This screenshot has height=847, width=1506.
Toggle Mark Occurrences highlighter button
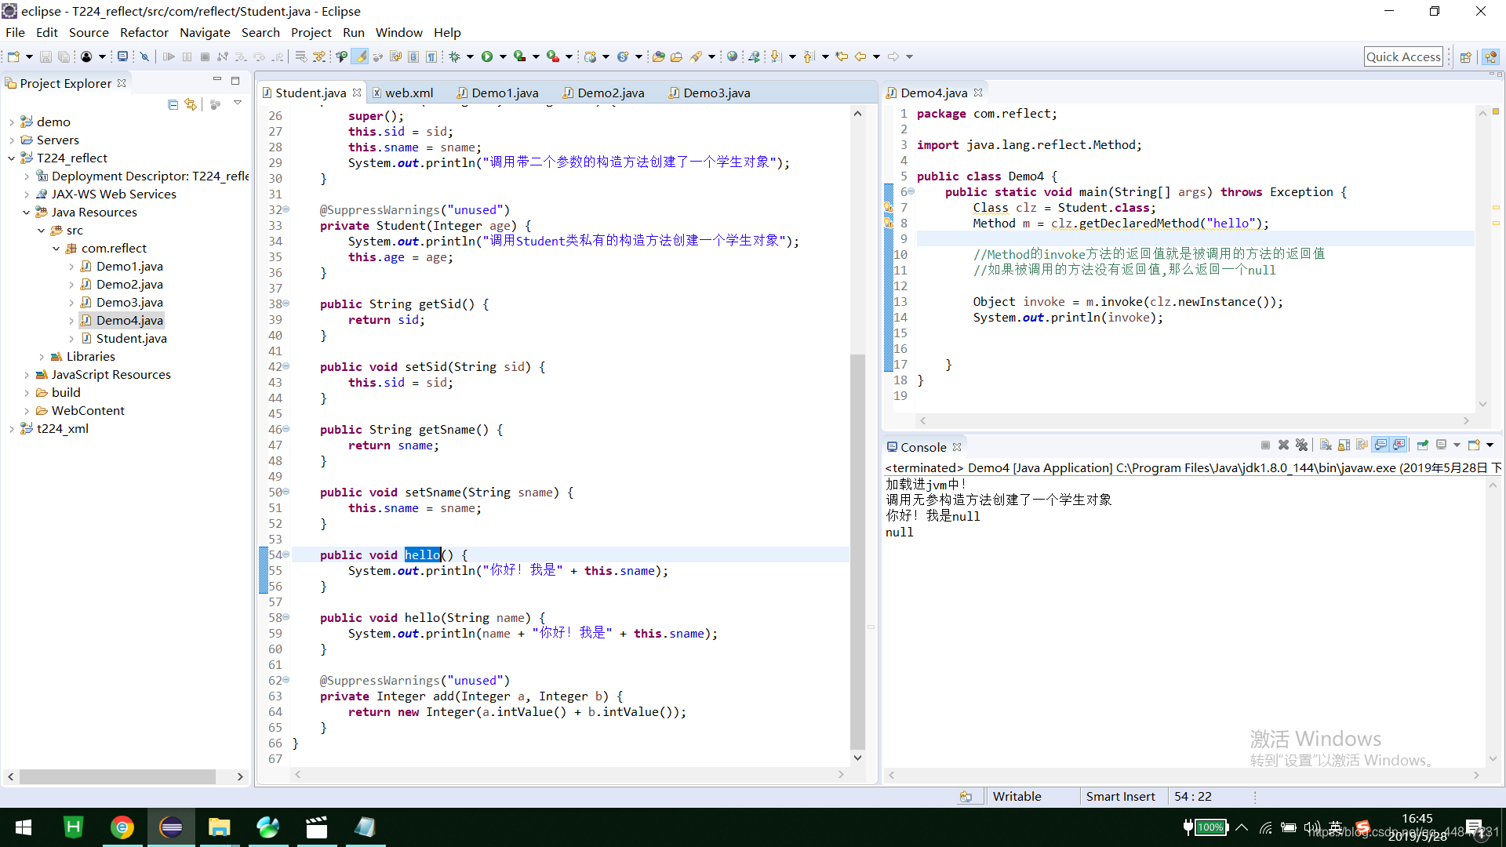click(359, 56)
